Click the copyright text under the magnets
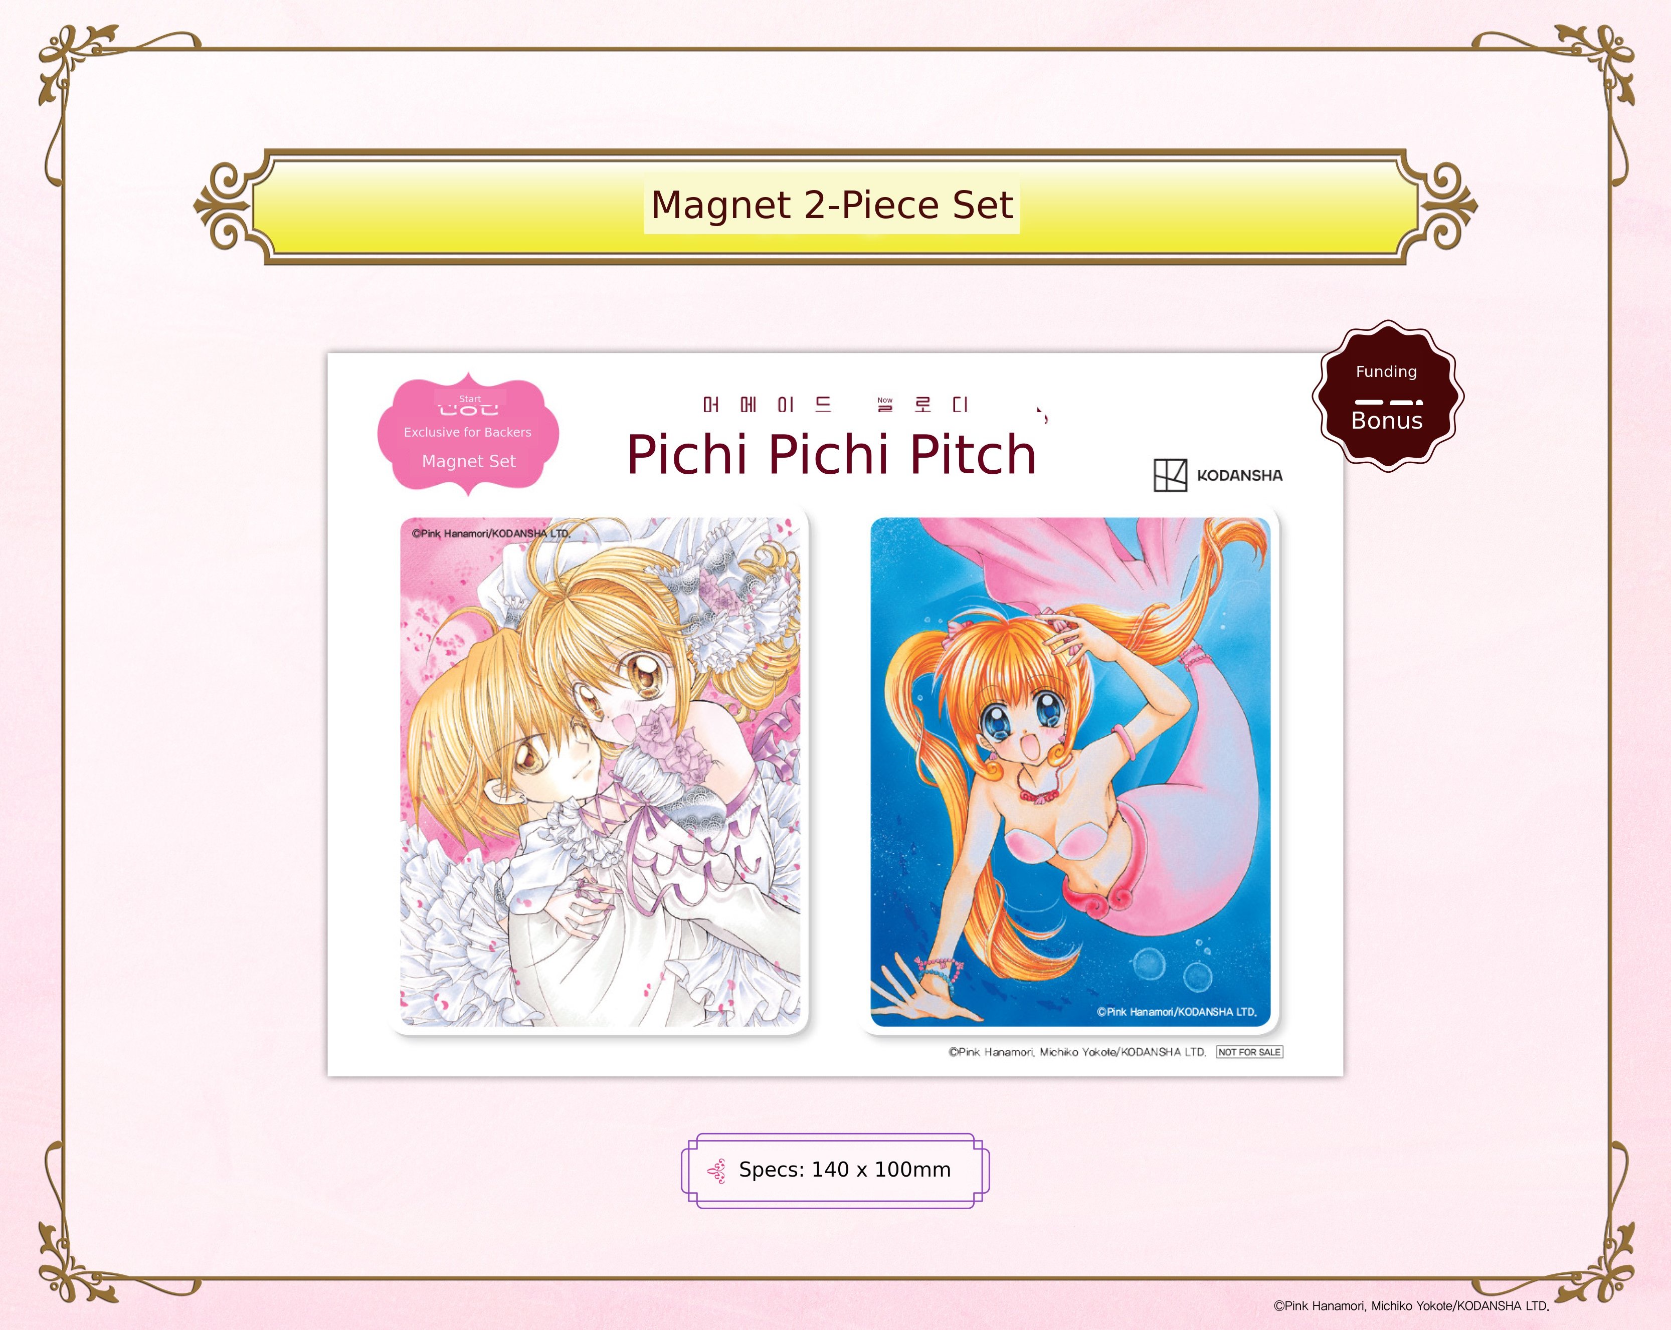 tap(1077, 1052)
